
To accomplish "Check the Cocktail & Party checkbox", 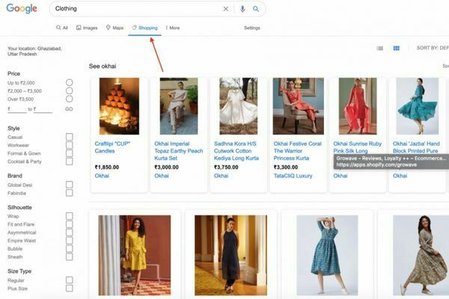I will [70, 161].
